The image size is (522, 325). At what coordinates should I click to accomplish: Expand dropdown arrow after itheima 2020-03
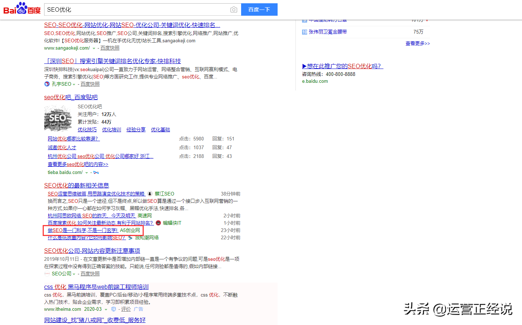tap(106, 310)
